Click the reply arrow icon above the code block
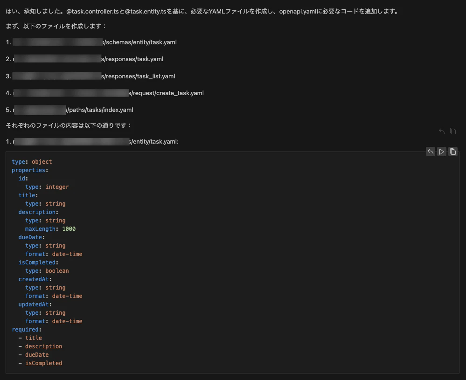The height and width of the screenshot is (380, 466). click(x=442, y=131)
